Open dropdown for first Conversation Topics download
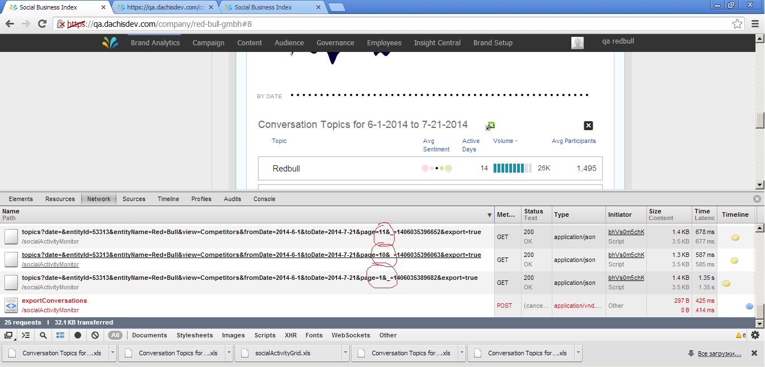Screen dimensions: 765x367 tap(112, 353)
